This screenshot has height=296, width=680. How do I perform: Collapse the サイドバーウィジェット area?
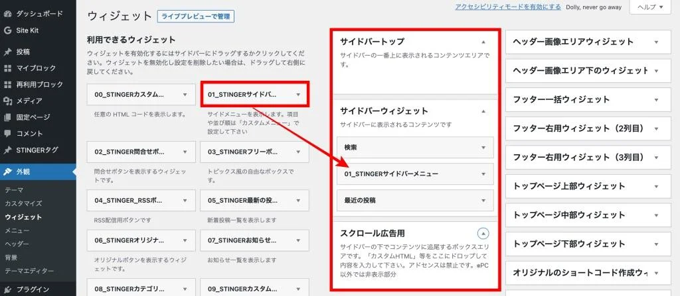click(x=483, y=111)
